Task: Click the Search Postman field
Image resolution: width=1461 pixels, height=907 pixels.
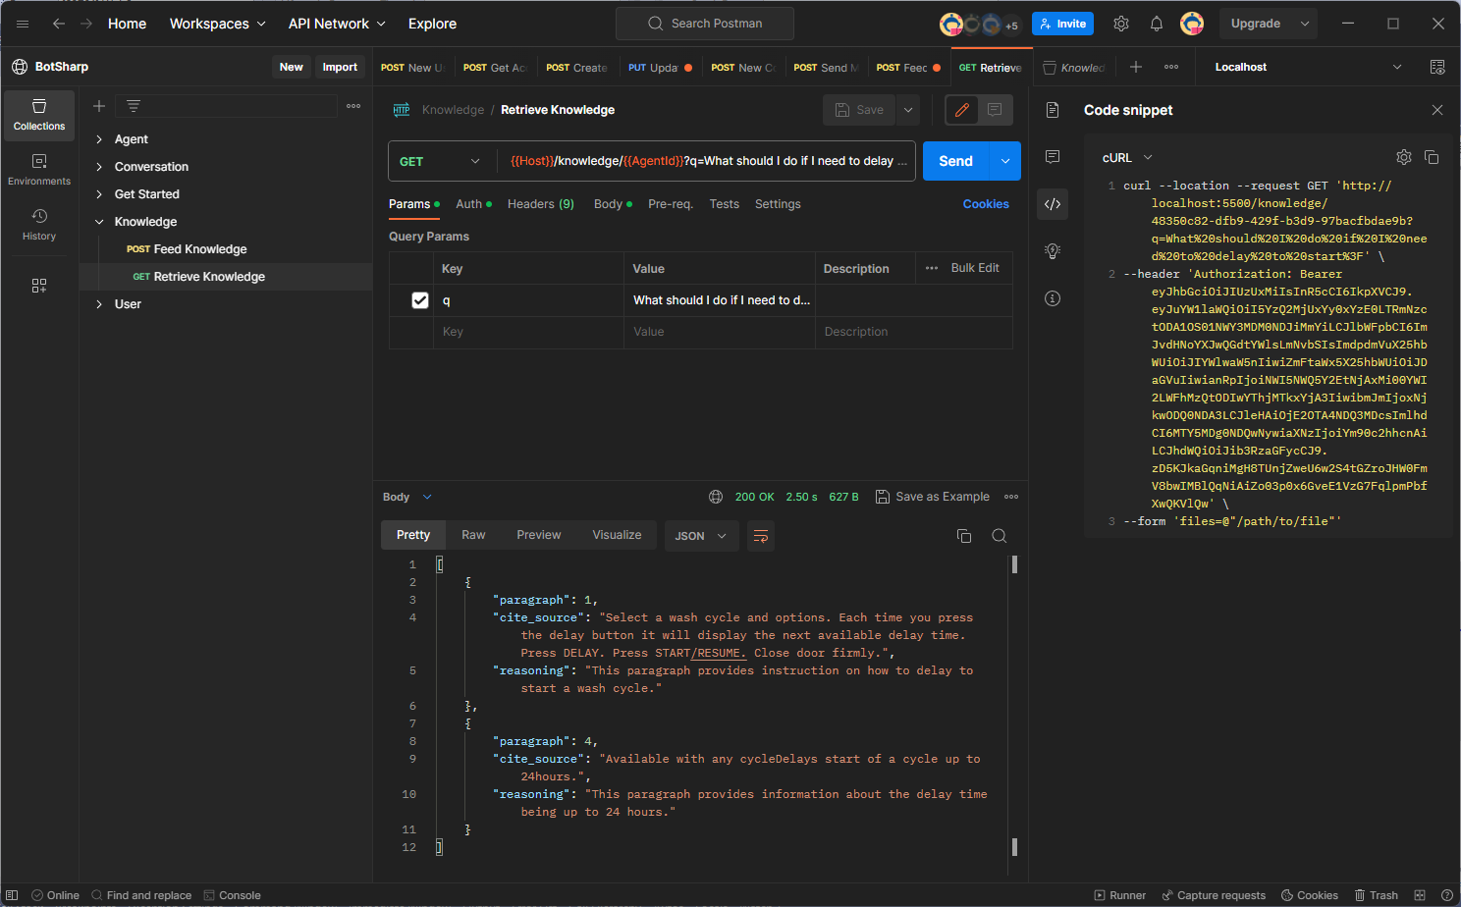Action: (x=705, y=24)
